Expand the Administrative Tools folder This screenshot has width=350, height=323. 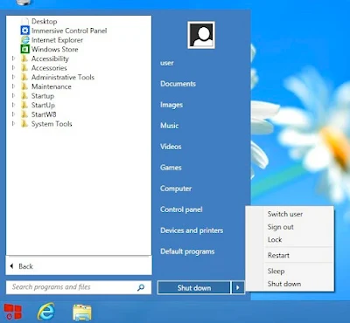click(13, 77)
